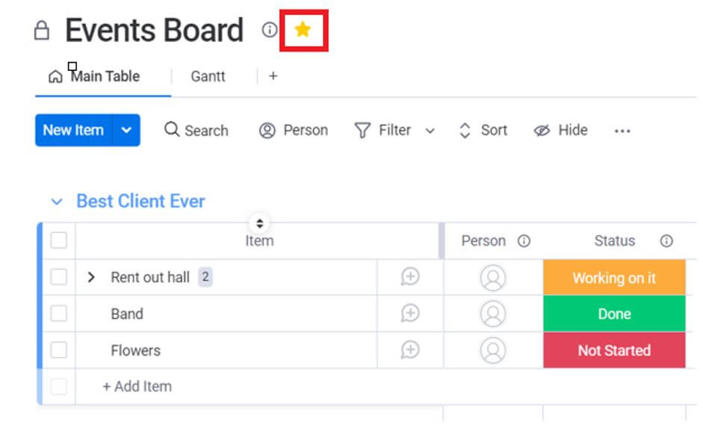This screenshot has width=703, height=445.
Task: Check the Rent out hall row checkbox
Action: tap(59, 277)
